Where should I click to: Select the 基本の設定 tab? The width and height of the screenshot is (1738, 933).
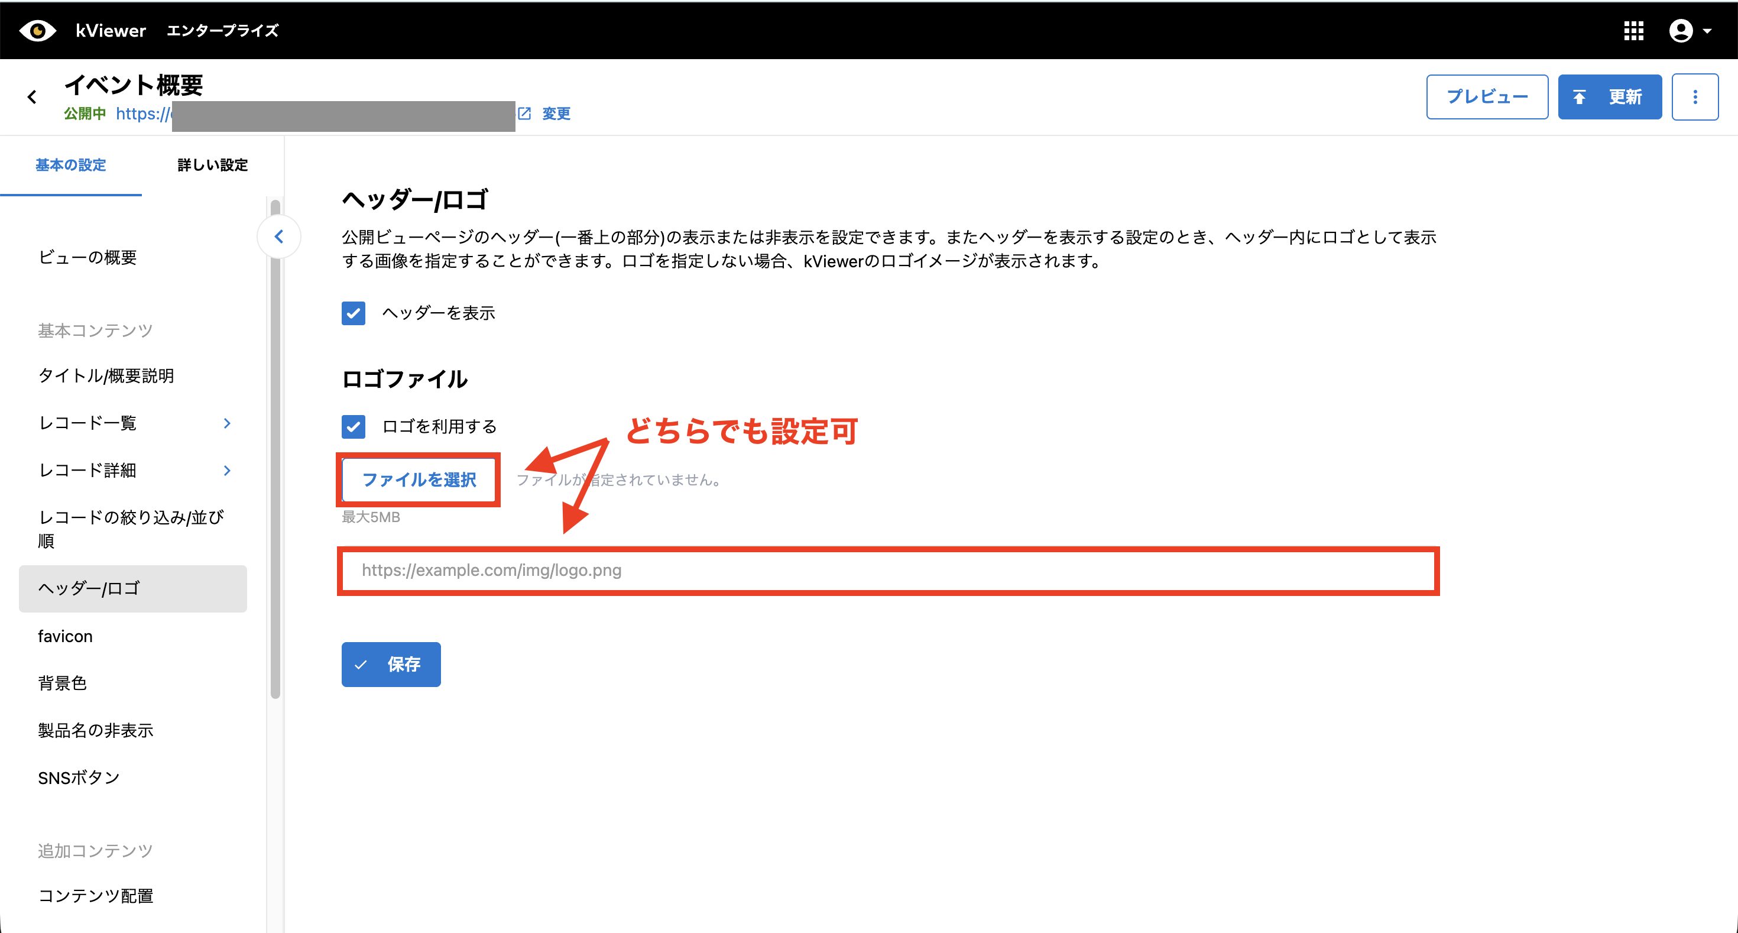(71, 166)
